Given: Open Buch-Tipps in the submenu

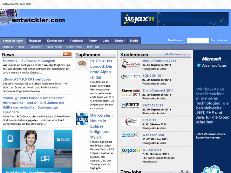Looking at the screenshot, I should [93, 47].
